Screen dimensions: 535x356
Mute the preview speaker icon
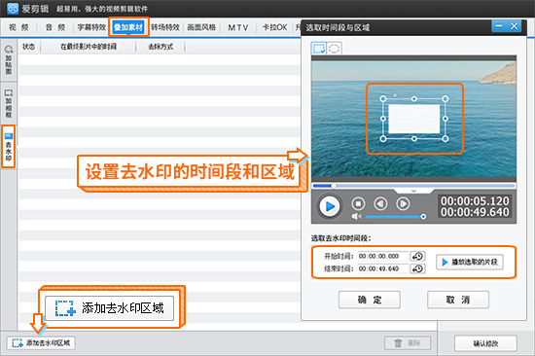(x=356, y=216)
